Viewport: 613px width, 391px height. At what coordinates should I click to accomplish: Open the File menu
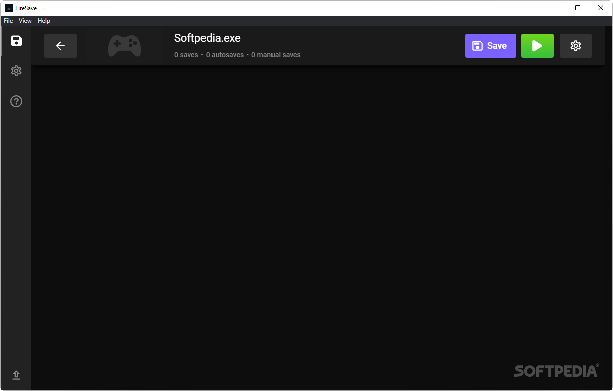tap(8, 21)
